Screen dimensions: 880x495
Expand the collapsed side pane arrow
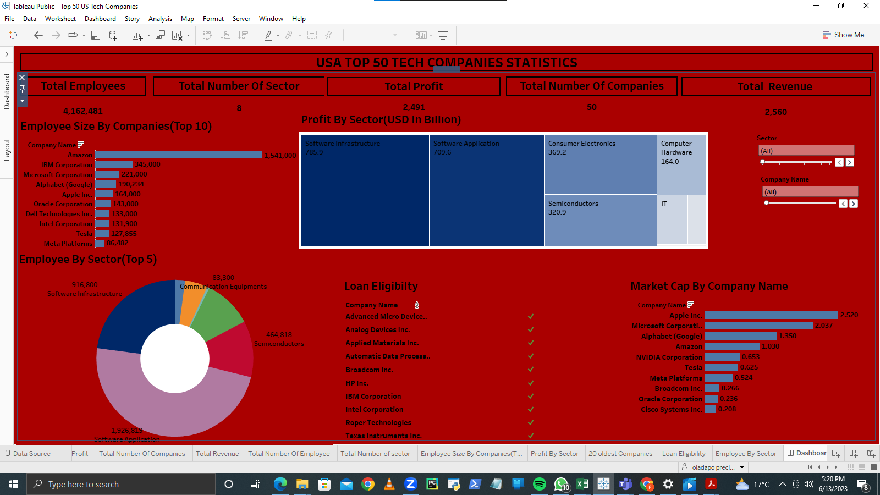click(7, 54)
